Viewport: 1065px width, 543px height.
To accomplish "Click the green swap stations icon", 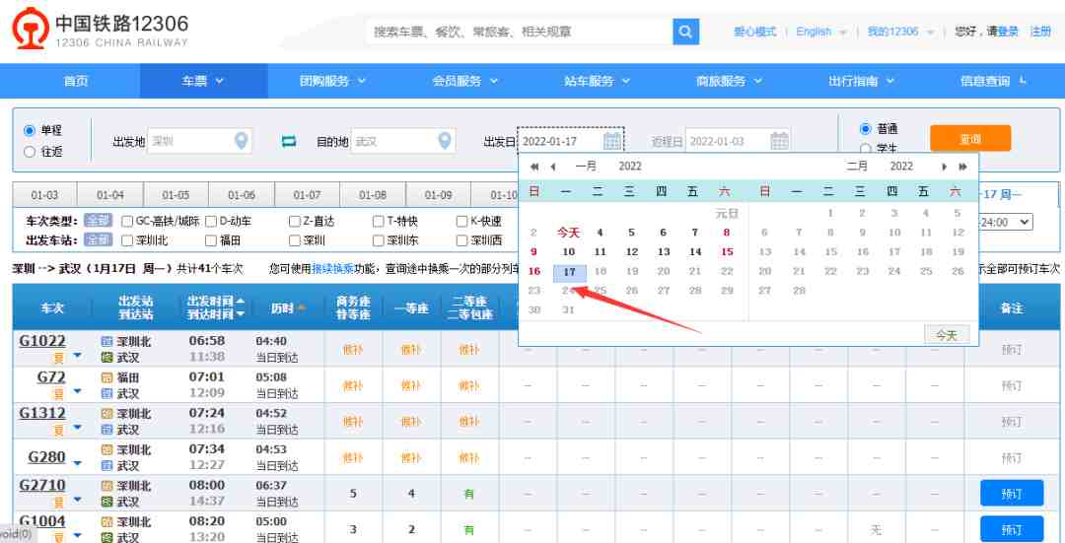I will coord(289,142).
